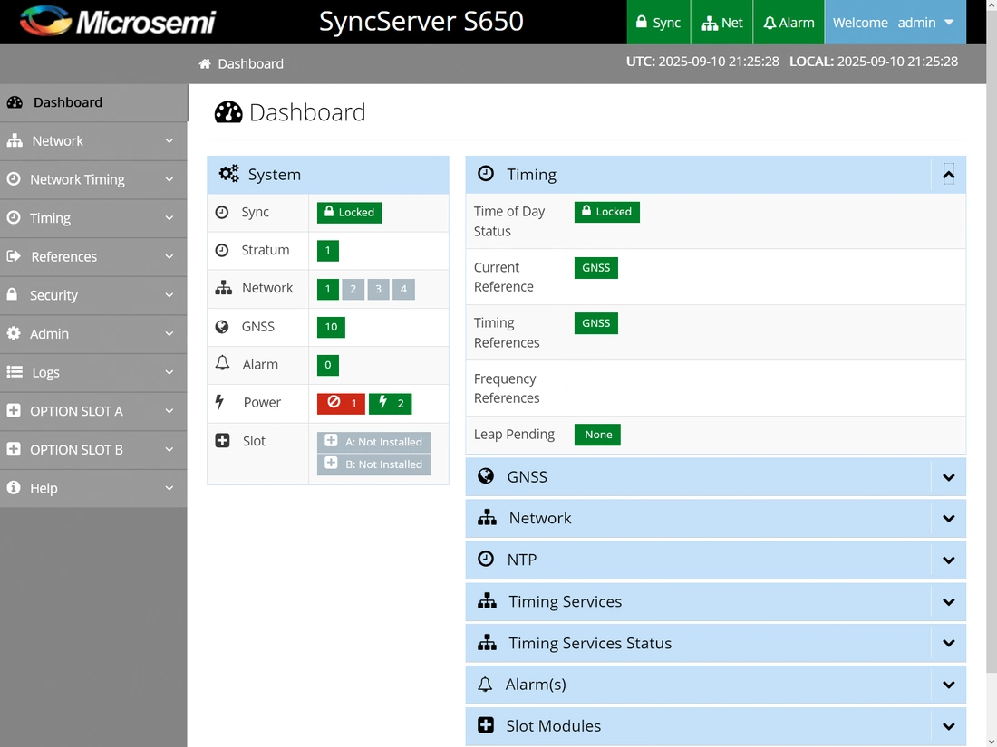Expand the Timing Services Status panel

pos(949,643)
